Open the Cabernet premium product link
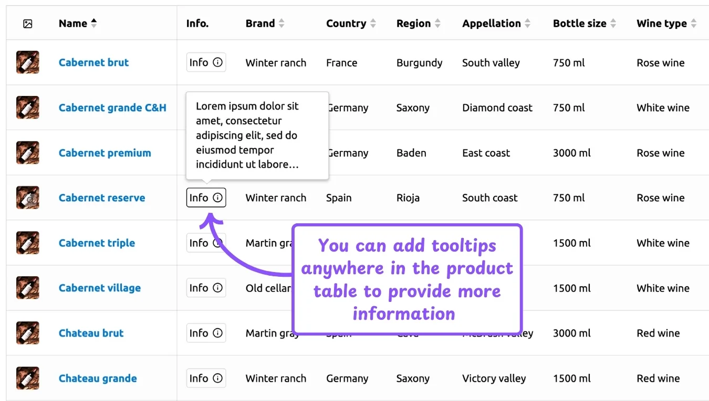709x401 pixels. (105, 153)
